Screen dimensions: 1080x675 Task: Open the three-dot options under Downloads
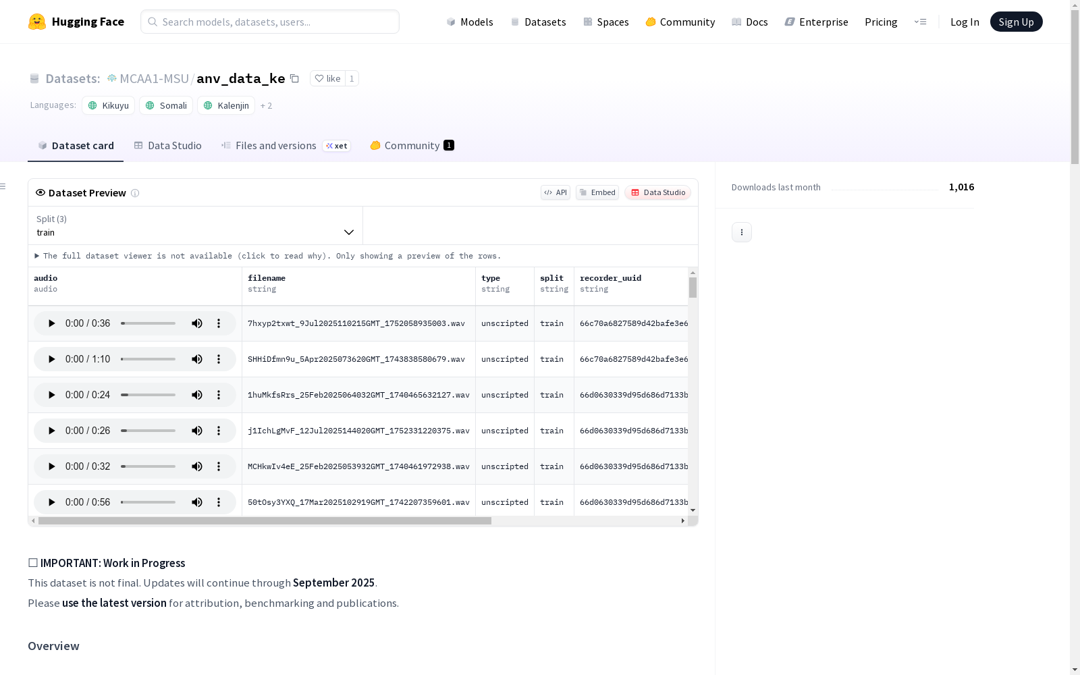(742, 232)
